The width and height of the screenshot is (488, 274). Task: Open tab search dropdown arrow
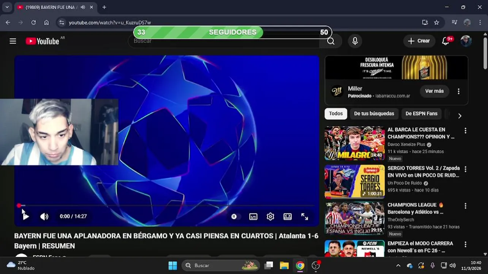coord(7,7)
